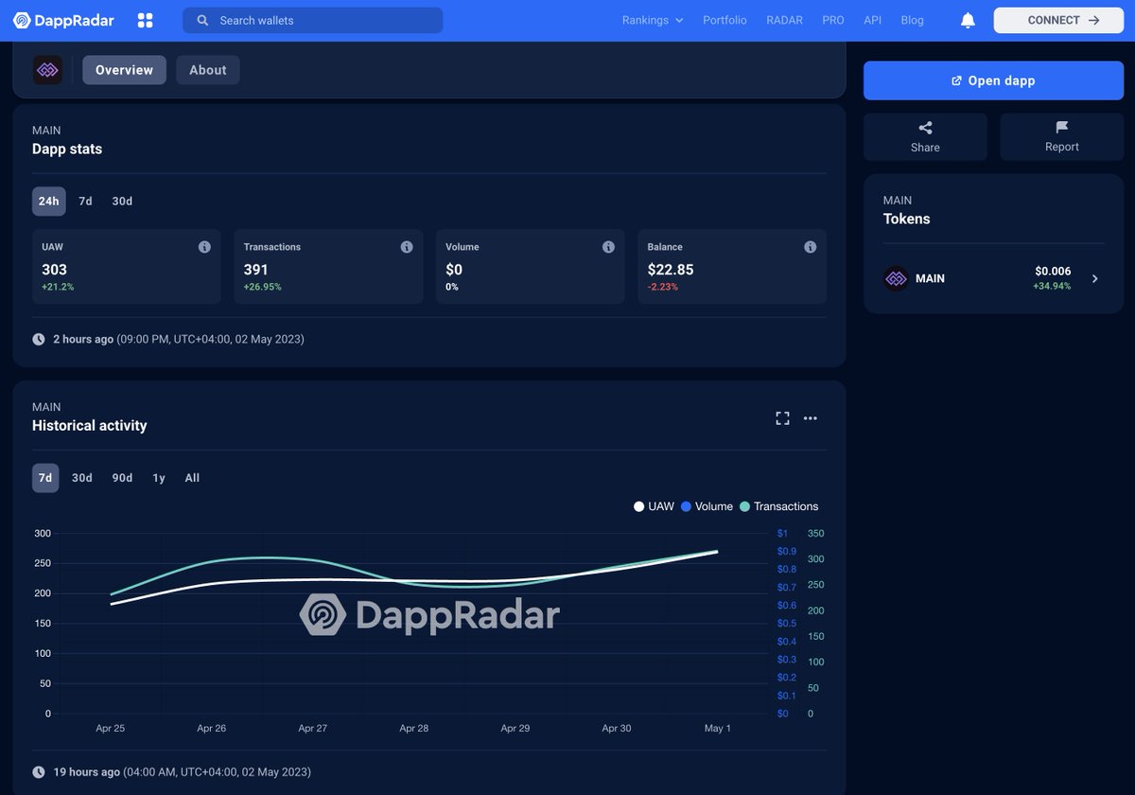Click the UAW value 303
Viewport: 1135px width, 795px height.
click(54, 270)
